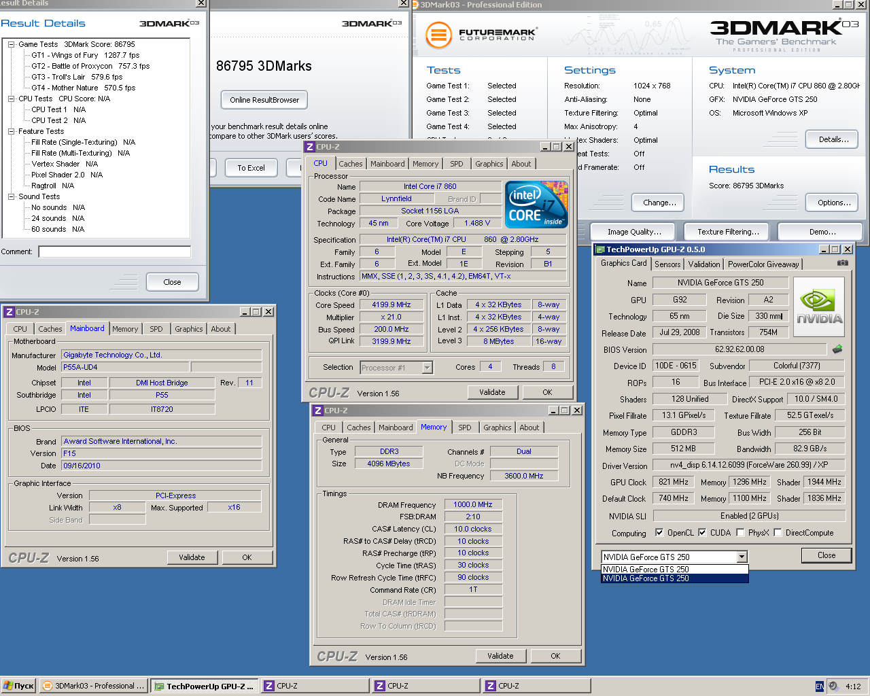870x696 pixels.
Task: Enable the DirectCompute checkbox in GPU-Z
Action: coord(778,533)
